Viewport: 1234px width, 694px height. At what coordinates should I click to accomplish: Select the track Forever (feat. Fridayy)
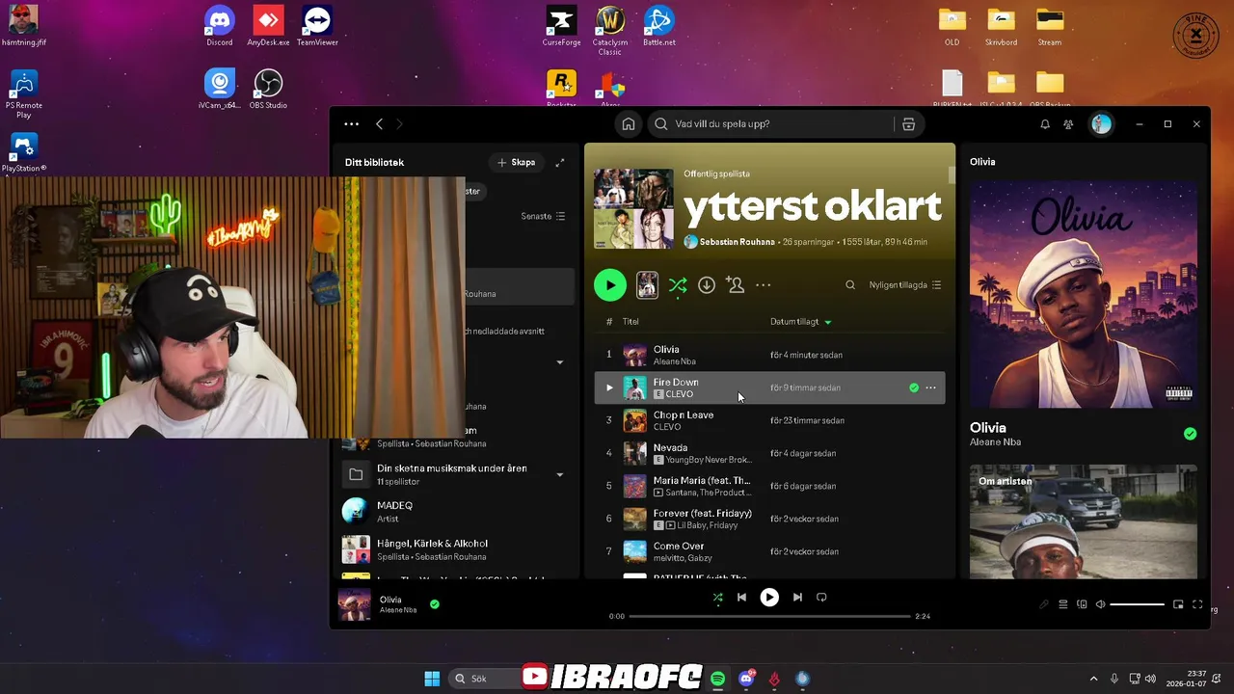coord(769,519)
